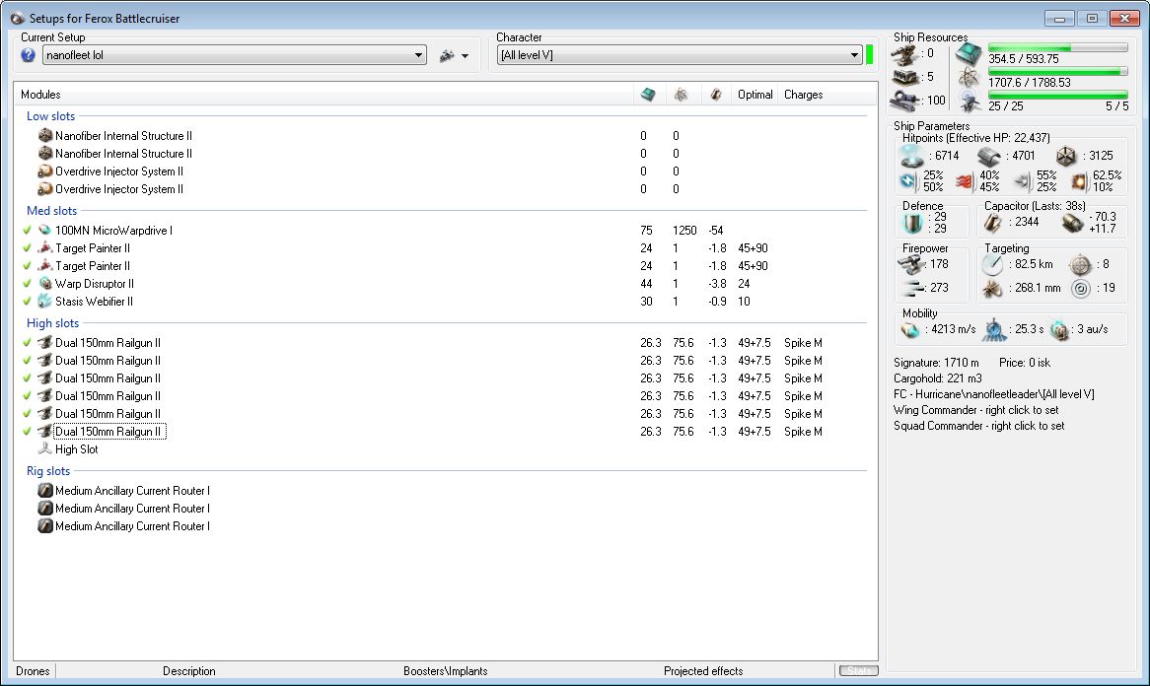Select the third Medium Ancillary Current Router I
Screen dimensions: 1150x686
(132, 526)
